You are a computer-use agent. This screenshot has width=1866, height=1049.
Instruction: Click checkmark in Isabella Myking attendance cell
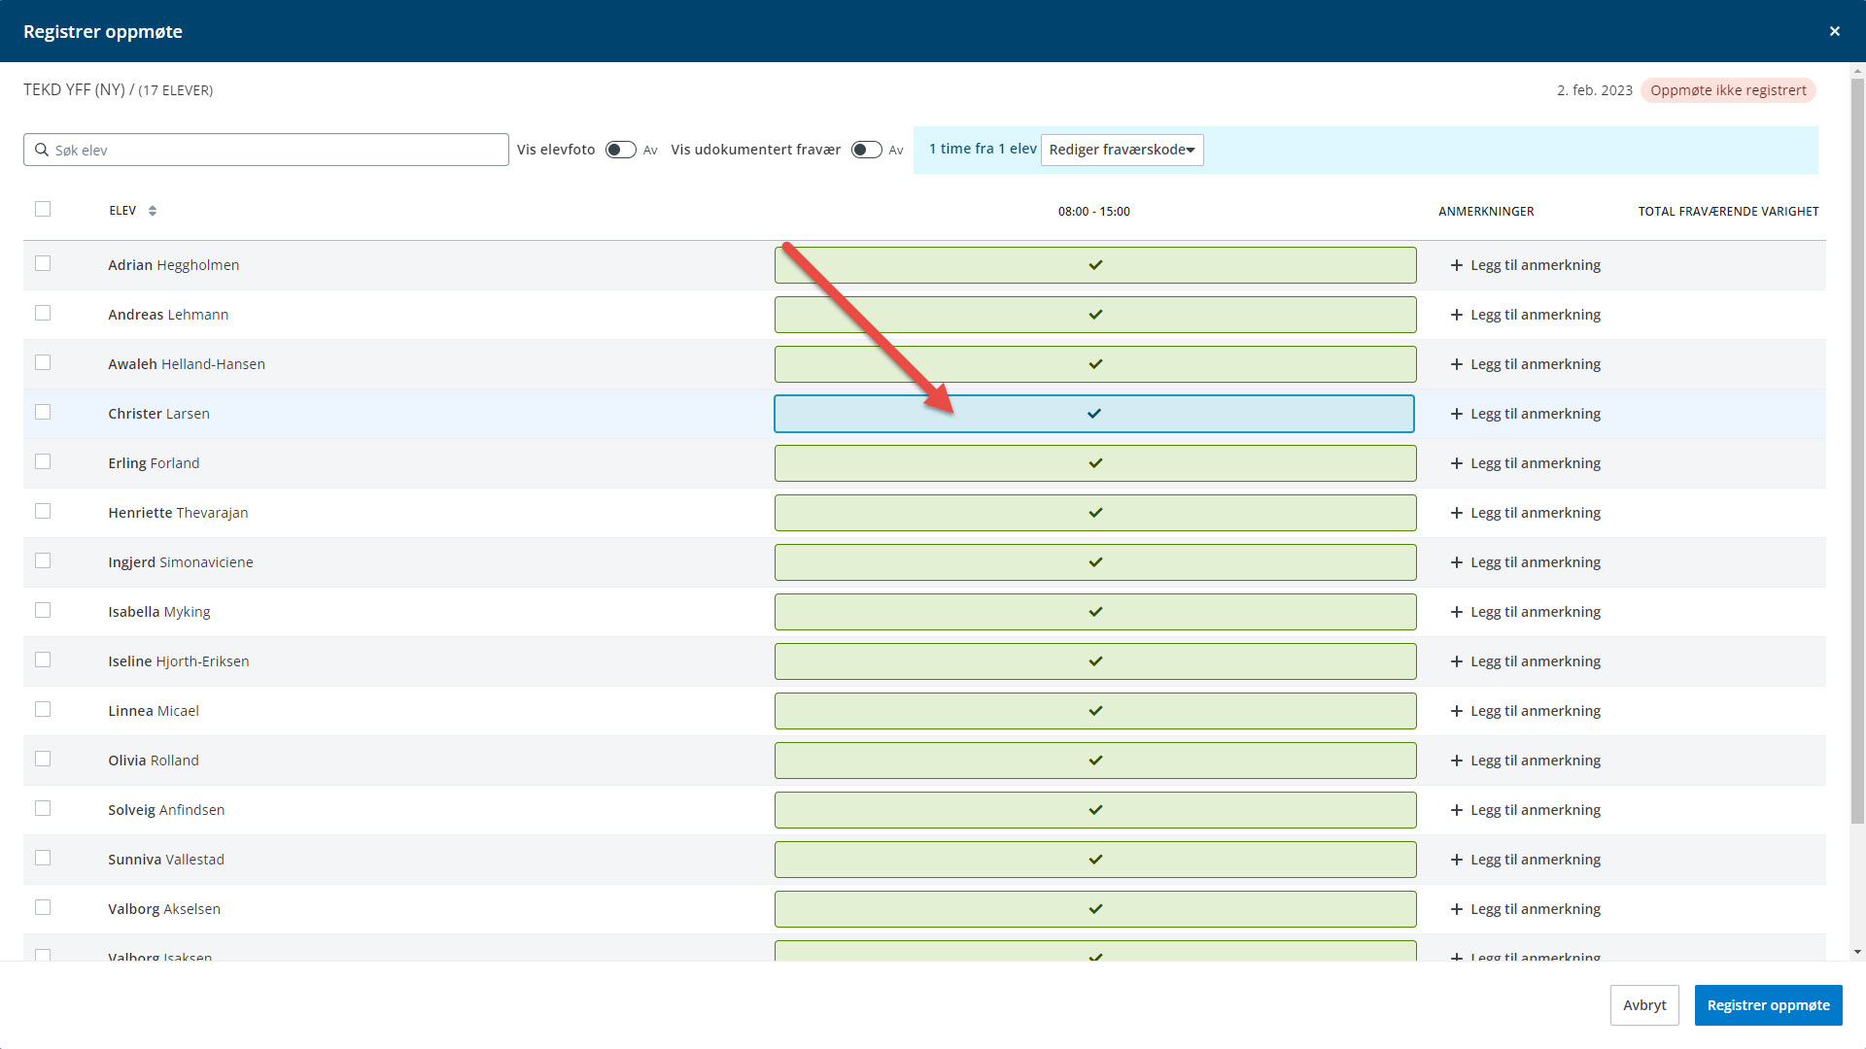[1095, 612]
